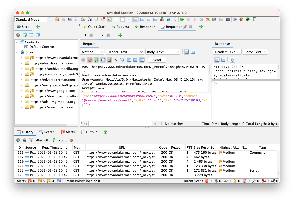This screenshot has height=202, width=294.
Task: Click the broom clear history icon
Action: click(x=71, y=140)
